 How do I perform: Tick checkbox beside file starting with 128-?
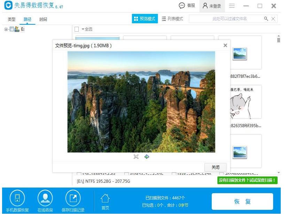tap(79, 174)
